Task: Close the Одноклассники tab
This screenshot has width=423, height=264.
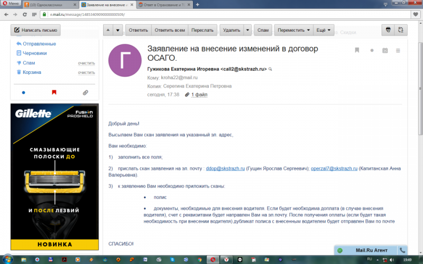Action: pyautogui.click(x=75, y=5)
